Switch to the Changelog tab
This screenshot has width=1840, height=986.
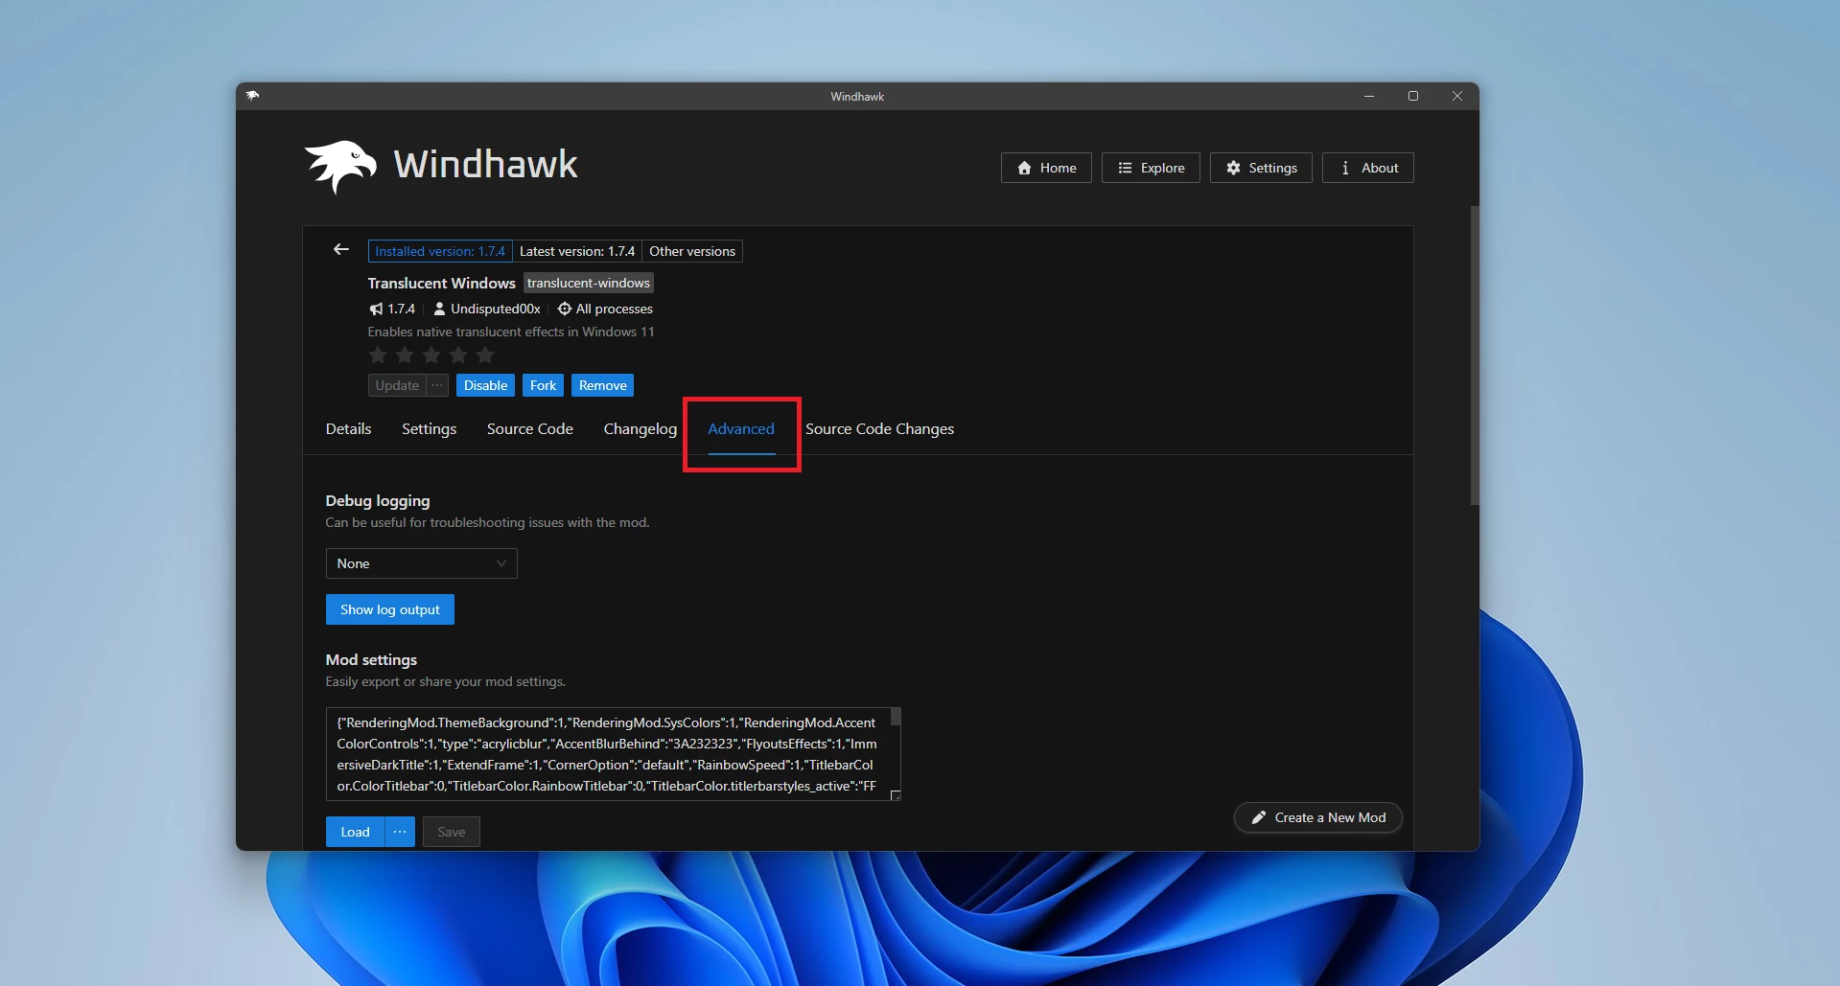click(640, 428)
